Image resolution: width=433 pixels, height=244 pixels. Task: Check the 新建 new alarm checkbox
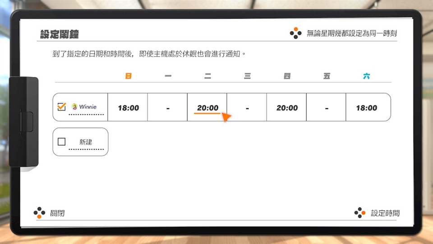[62, 141]
